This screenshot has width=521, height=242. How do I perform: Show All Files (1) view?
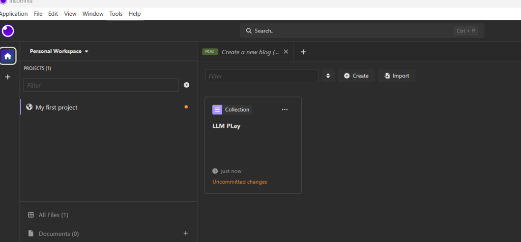(x=53, y=215)
